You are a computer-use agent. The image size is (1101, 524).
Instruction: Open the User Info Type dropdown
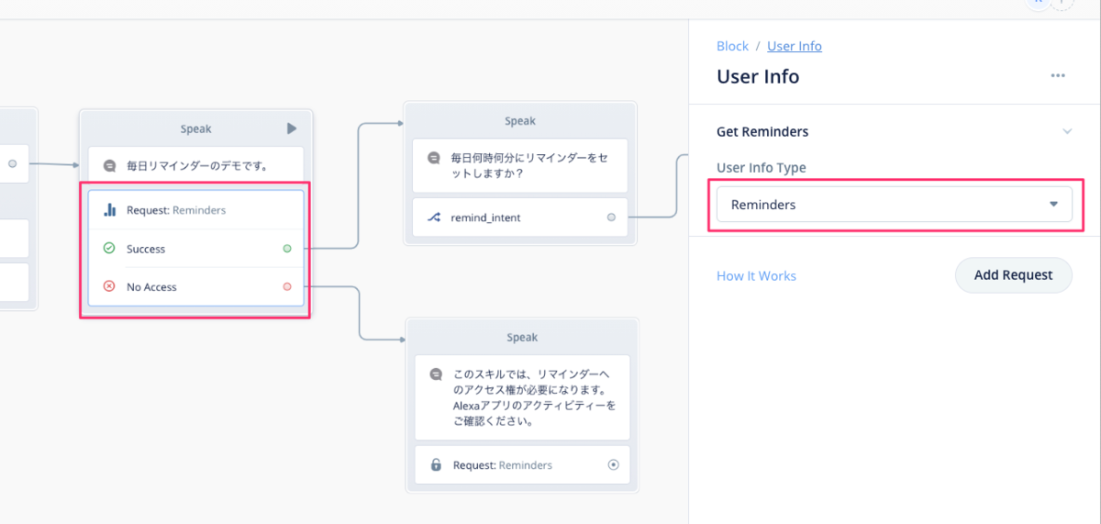[894, 205]
